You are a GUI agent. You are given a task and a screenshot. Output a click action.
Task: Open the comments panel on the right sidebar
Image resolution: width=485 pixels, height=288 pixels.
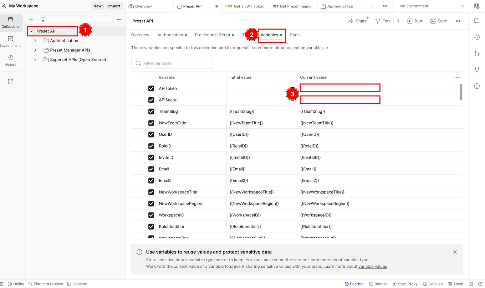coord(477,21)
